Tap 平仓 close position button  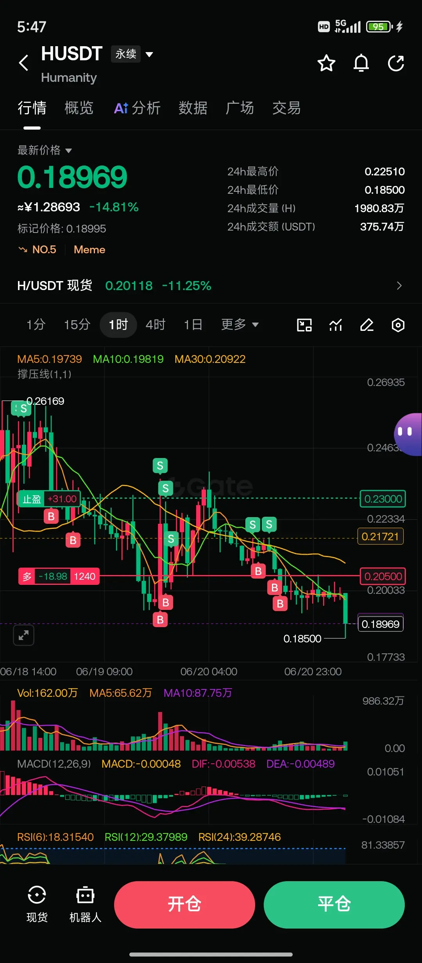pyautogui.click(x=334, y=905)
